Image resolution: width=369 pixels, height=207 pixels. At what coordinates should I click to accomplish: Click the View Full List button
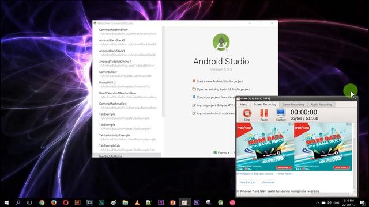pos(247,182)
